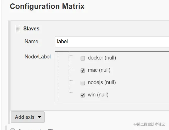Image resolution: width=169 pixels, height=130 pixels.
Task: Click the Slaves section header
Action: (x=31, y=29)
